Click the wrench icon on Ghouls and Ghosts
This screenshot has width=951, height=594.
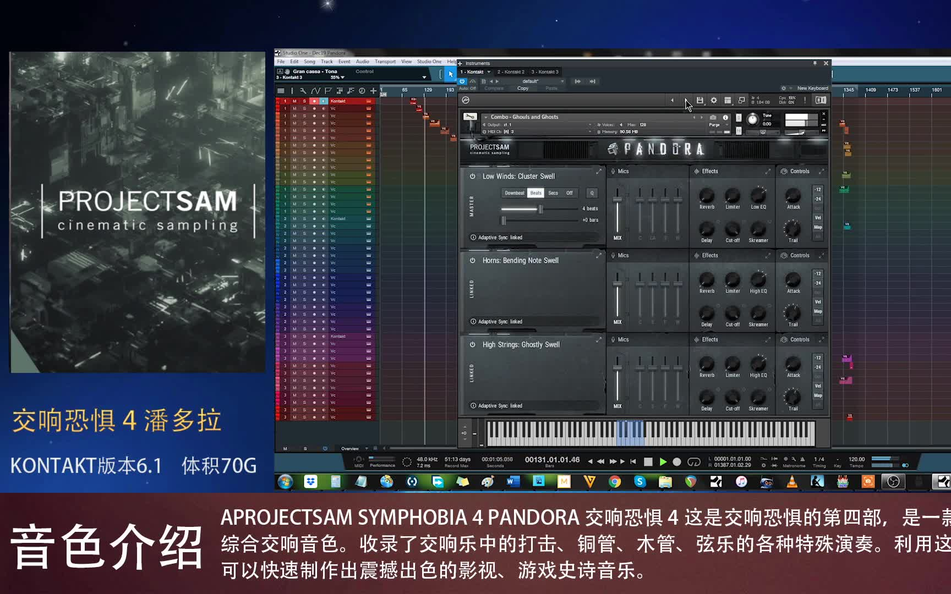coord(471,117)
